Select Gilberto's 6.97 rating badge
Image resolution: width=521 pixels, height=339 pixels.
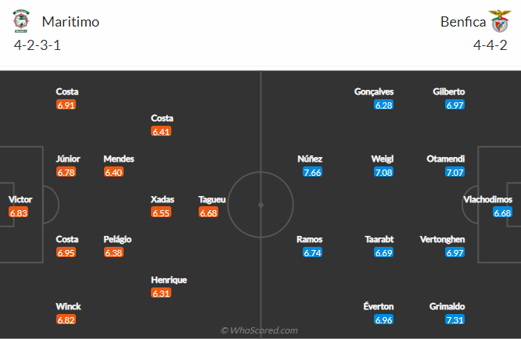[455, 105]
